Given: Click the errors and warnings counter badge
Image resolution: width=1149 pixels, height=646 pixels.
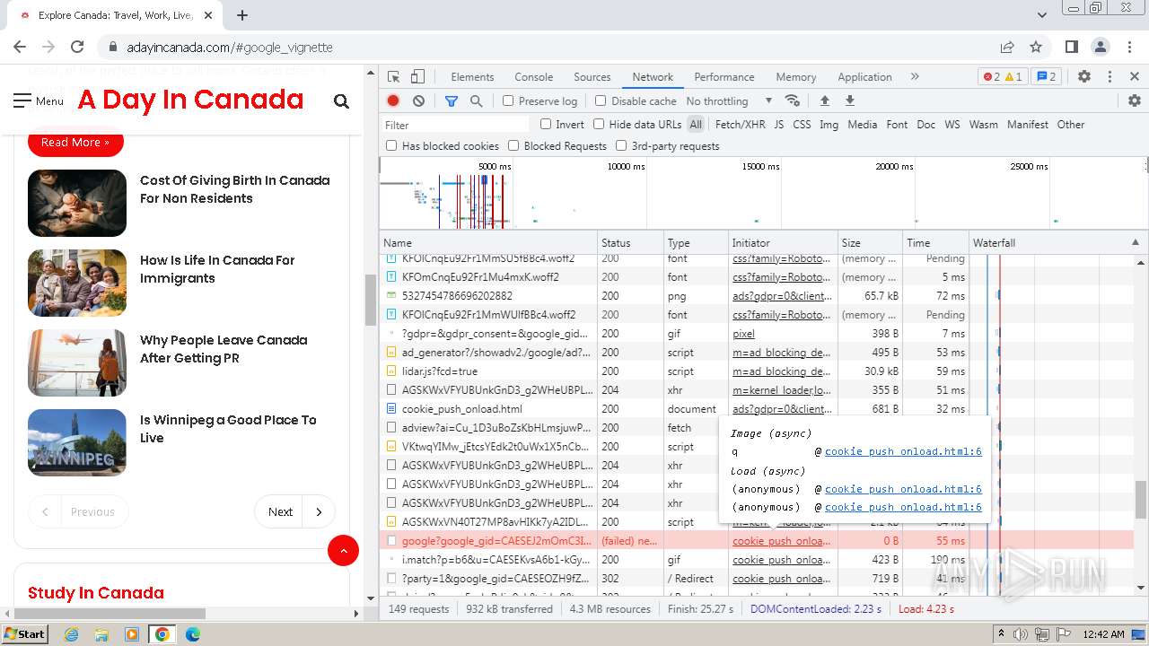Looking at the screenshot, I should [x=1002, y=77].
